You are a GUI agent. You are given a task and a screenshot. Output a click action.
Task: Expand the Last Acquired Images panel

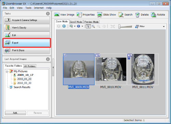pos(48,59)
